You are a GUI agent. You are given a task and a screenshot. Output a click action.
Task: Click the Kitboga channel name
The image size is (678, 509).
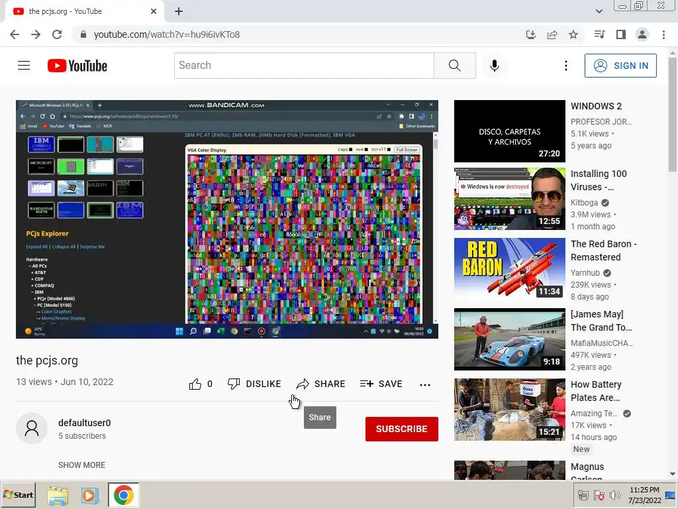[x=584, y=203]
